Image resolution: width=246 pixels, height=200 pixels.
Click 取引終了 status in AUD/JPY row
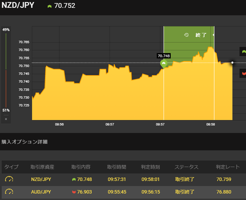[184, 192]
